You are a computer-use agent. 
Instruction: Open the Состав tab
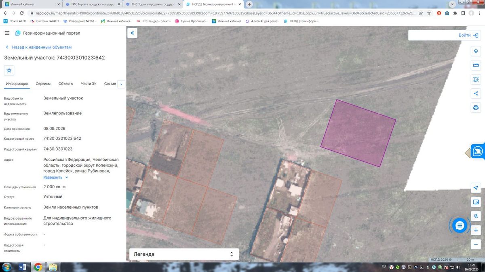pyautogui.click(x=110, y=84)
